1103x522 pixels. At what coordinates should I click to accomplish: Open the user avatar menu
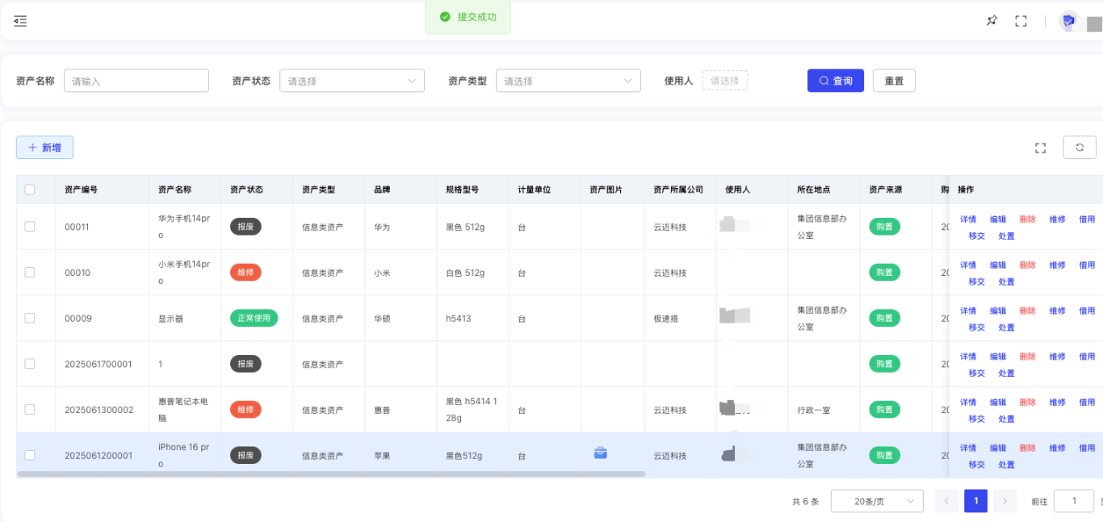(x=1069, y=21)
